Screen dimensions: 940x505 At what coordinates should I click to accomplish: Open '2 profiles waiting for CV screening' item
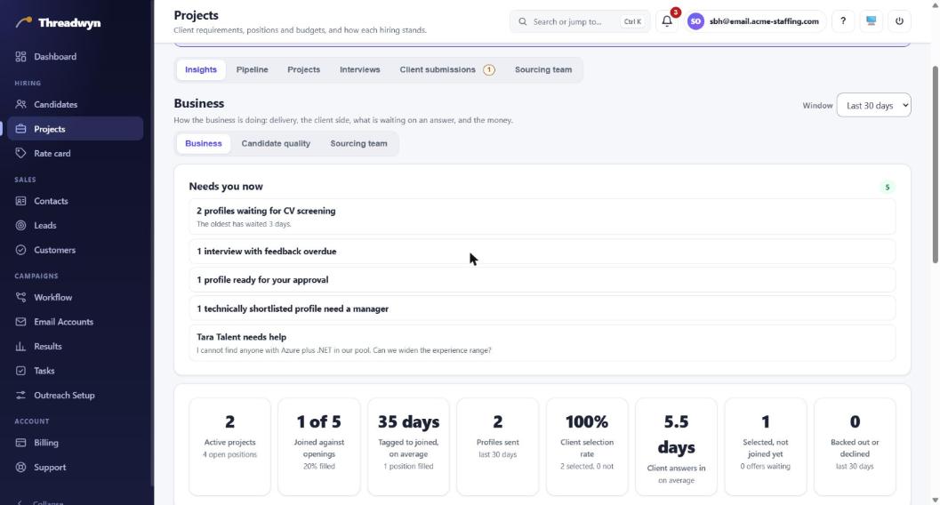[542, 217]
